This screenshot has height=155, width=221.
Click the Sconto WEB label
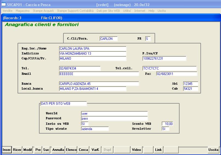coord(141,124)
